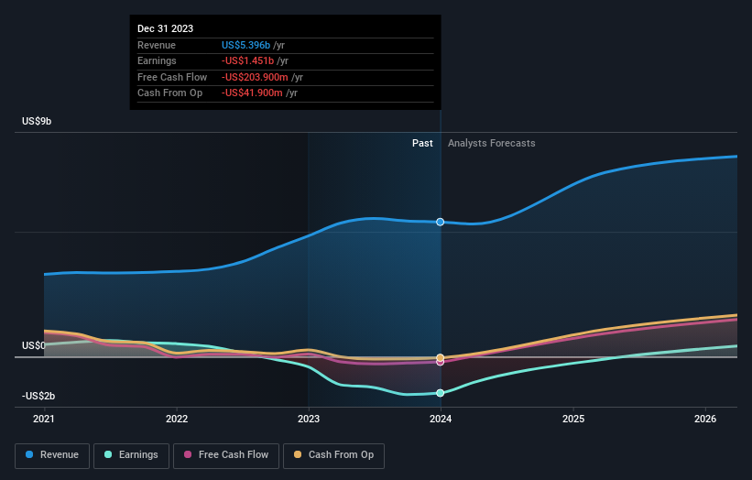Click the orange Cash From Op data point at 2024
The width and height of the screenshot is (752, 480).
point(441,358)
